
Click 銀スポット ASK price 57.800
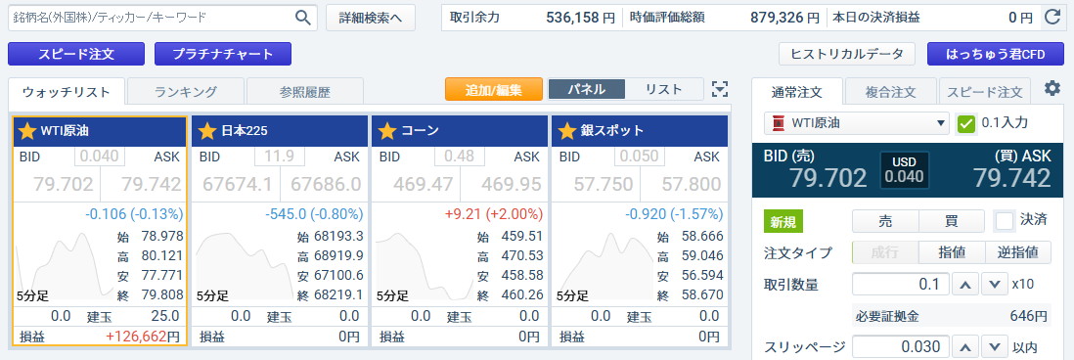[691, 184]
